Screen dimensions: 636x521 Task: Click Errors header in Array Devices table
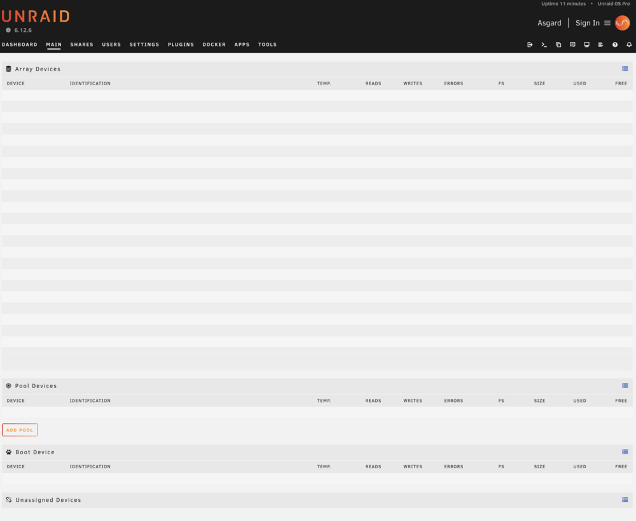coord(453,83)
